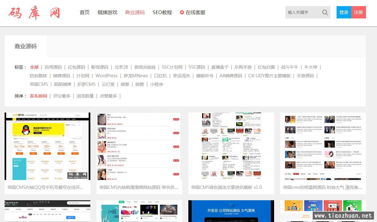Screen dimensions: 377x222
Task: Filter by tag 棋牌源码
Action: 62,76
